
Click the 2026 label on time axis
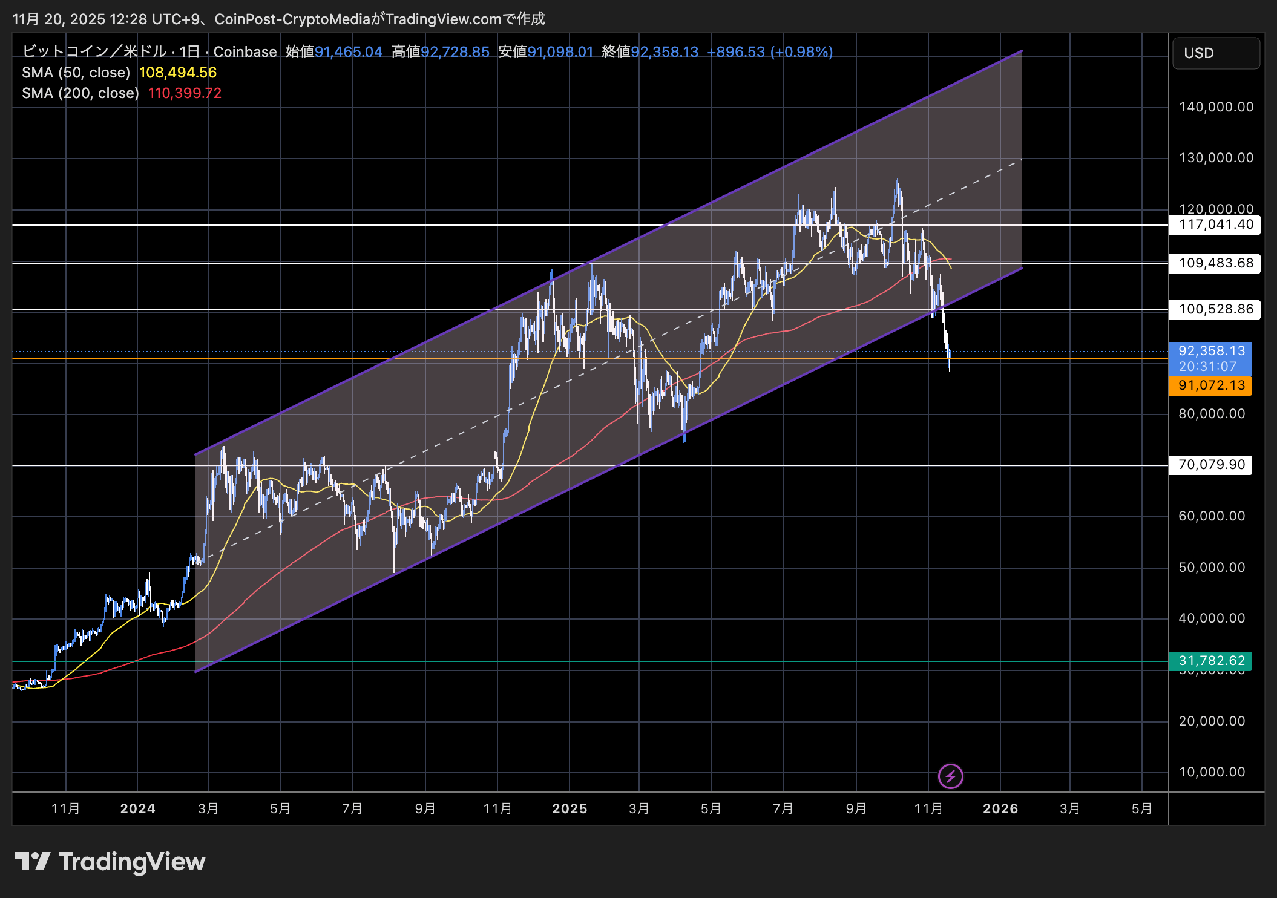[1000, 808]
